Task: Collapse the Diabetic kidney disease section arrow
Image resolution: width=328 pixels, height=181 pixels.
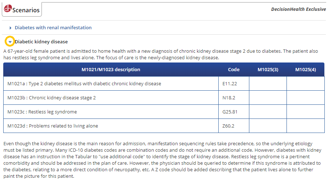Action: click(10, 42)
